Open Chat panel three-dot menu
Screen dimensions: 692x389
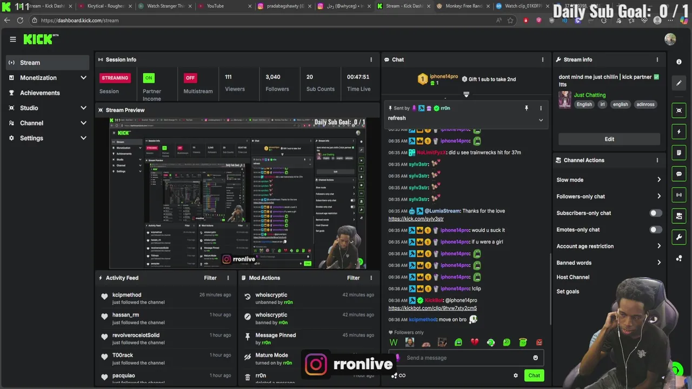(x=543, y=59)
